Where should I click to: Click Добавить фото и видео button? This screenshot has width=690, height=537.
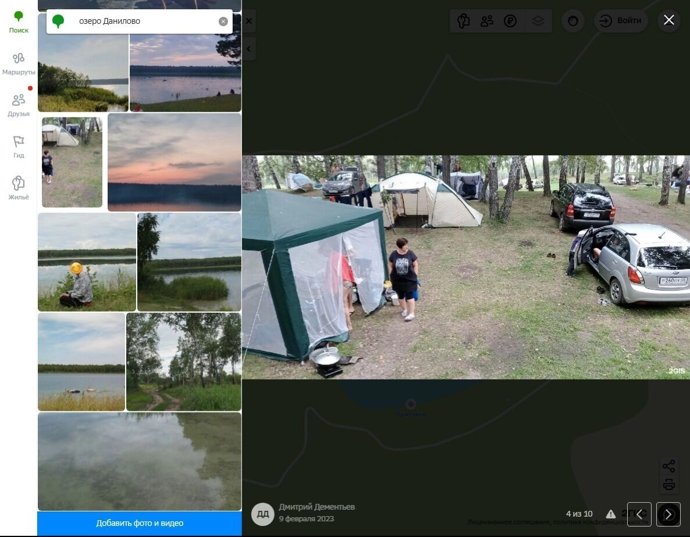coord(140,523)
